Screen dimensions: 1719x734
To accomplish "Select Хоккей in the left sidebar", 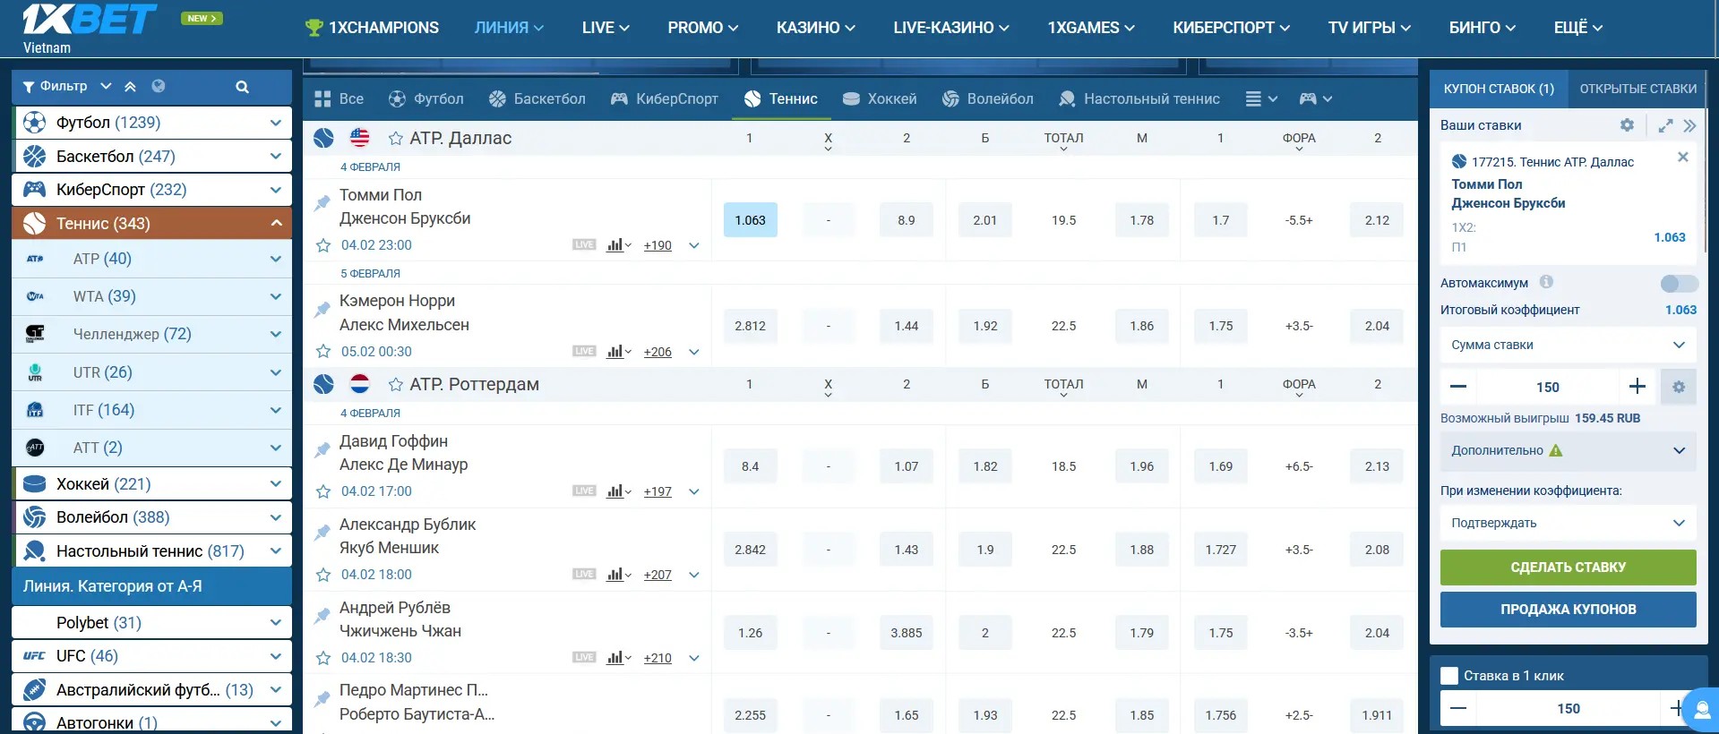I will [x=152, y=484].
